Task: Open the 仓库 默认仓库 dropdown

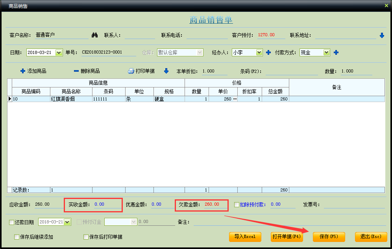Action: 200,52
